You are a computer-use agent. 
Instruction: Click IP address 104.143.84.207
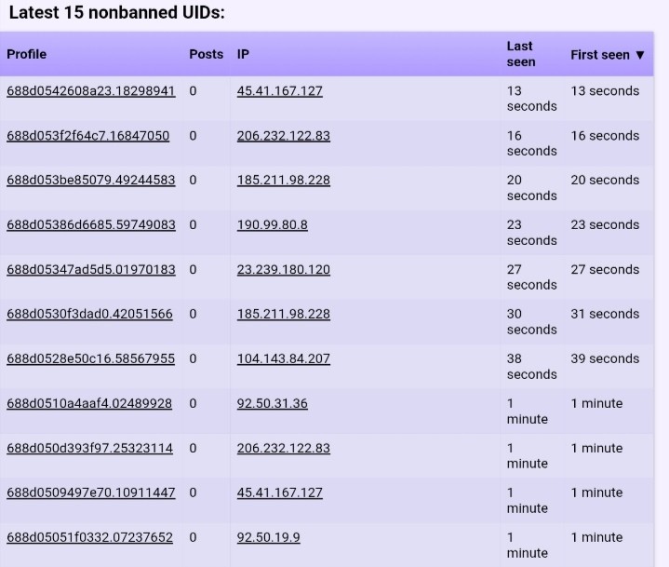pos(283,359)
